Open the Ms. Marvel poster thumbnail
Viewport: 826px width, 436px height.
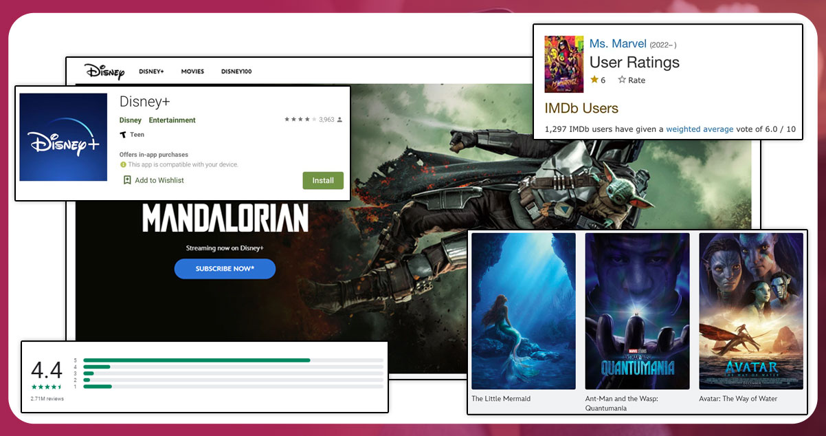(x=563, y=64)
